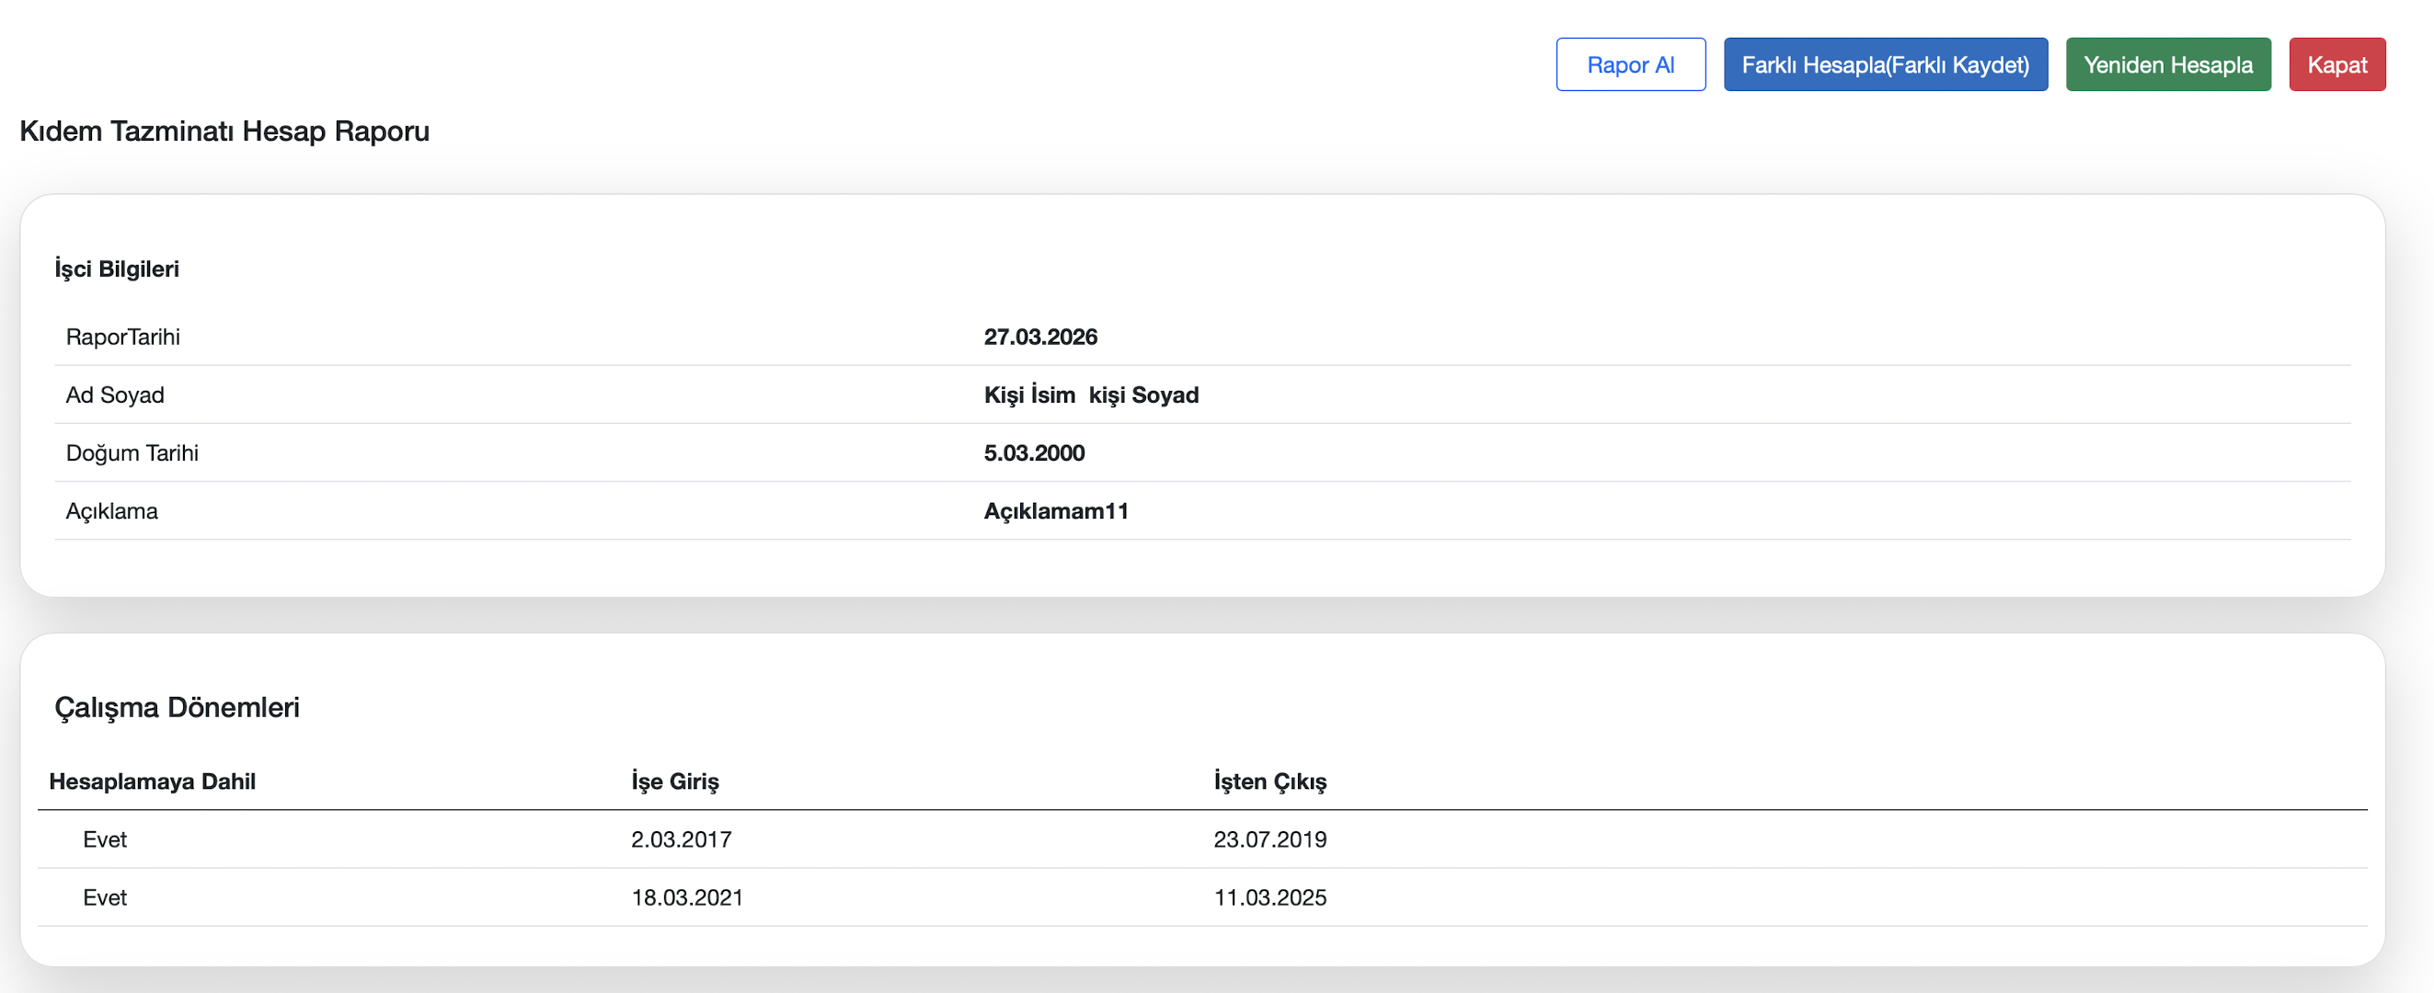Select the entry date 2.03.2017 cell
The image size is (2434, 993).
(x=681, y=840)
